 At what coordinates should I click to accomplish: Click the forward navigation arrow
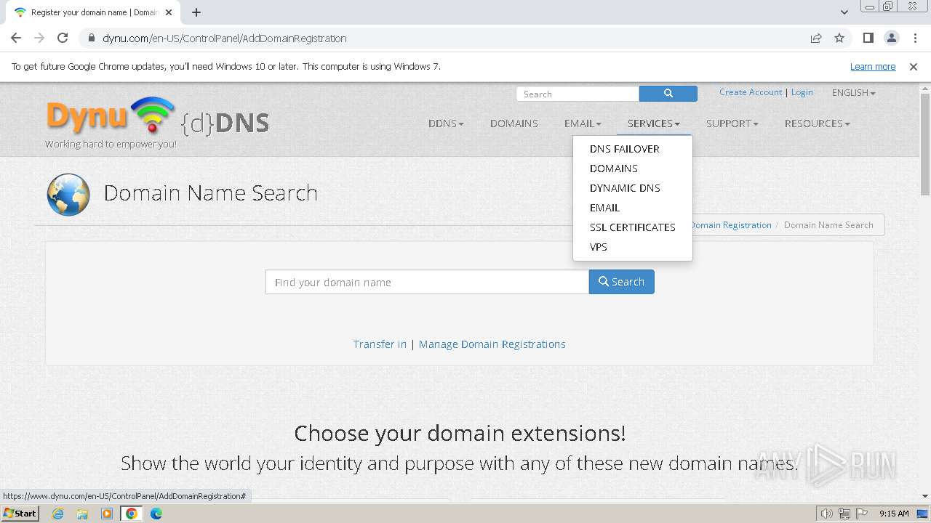[x=39, y=38]
